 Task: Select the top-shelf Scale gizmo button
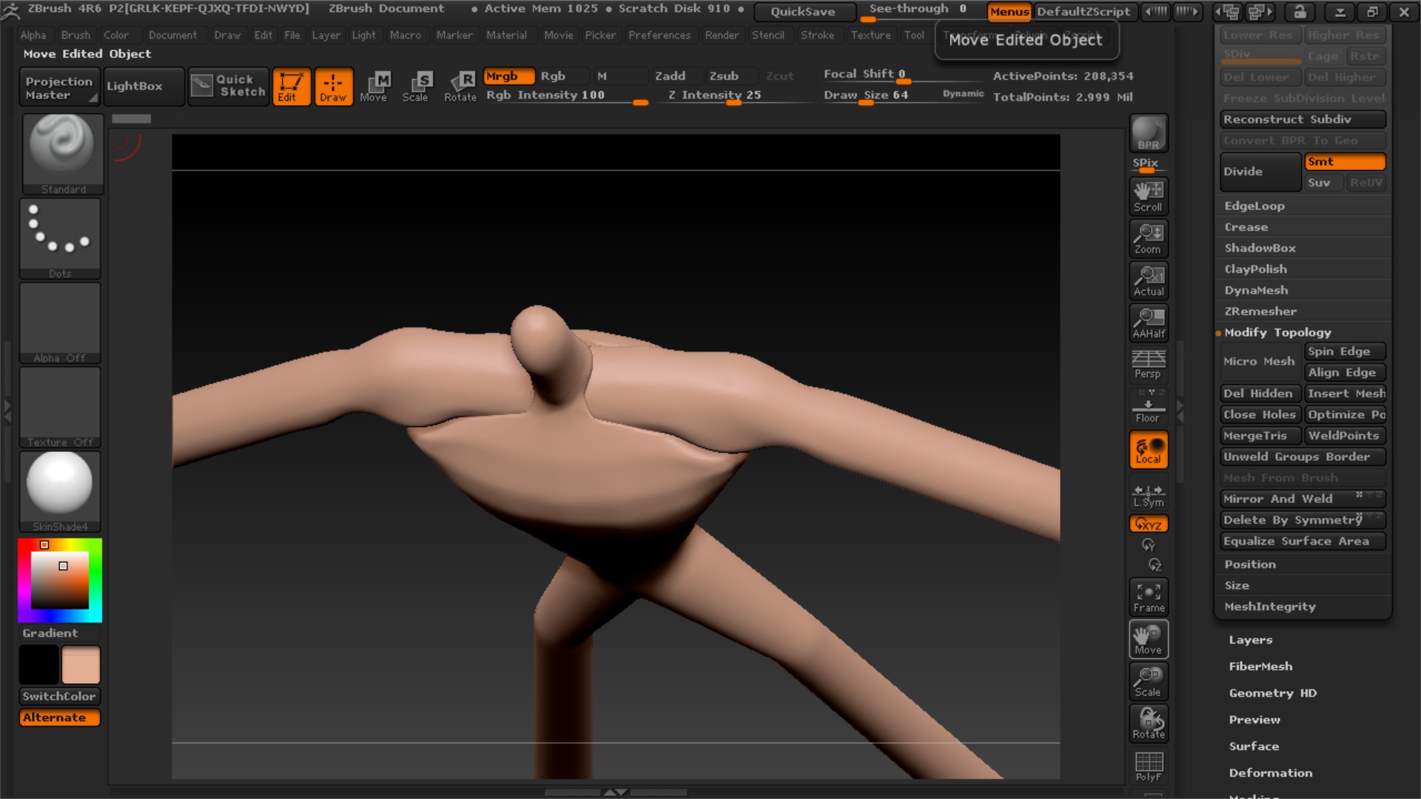(x=416, y=87)
